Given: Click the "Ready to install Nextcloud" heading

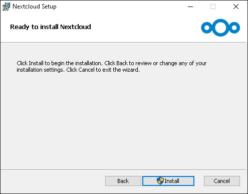Looking at the screenshot, I should click(x=51, y=27).
